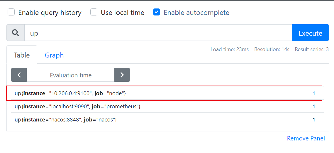
Task: Click the magnifier search icon beside query box
Action: [16, 33]
